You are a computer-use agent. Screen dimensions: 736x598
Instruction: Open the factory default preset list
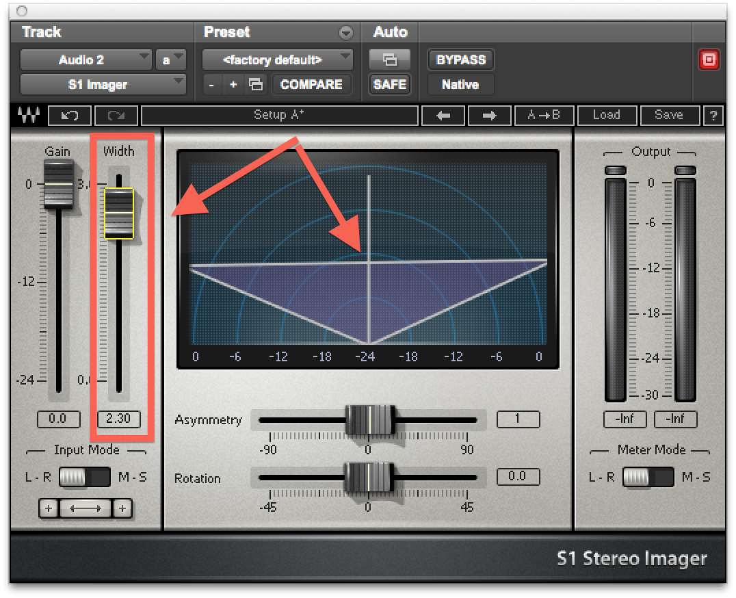click(x=277, y=60)
